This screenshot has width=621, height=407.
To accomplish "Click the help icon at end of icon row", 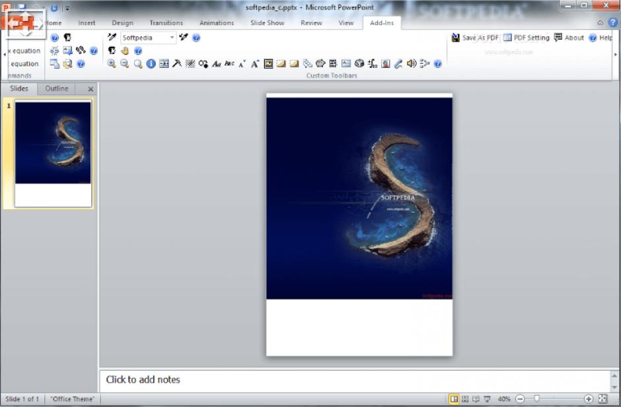I will (x=437, y=64).
